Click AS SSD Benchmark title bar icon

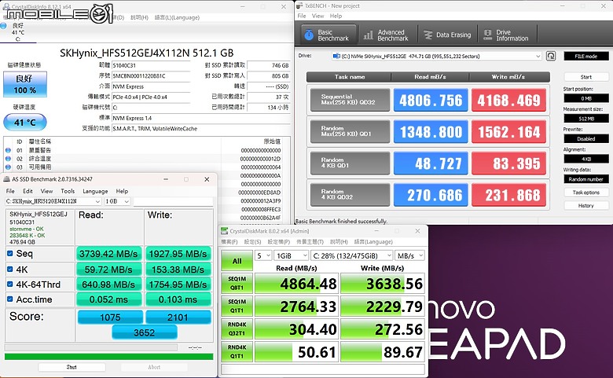click(6, 179)
